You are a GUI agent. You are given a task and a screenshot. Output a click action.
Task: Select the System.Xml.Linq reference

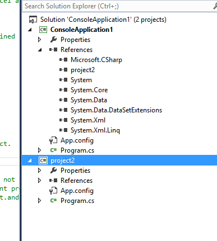tap(95, 130)
